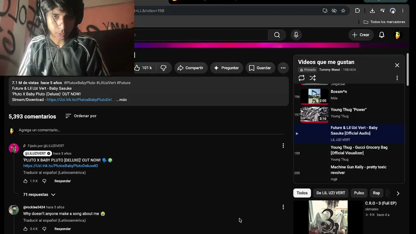Open the Uzi.lnk.to link in the description
416x234 pixels.
pyautogui.click(x=79, y=100)
